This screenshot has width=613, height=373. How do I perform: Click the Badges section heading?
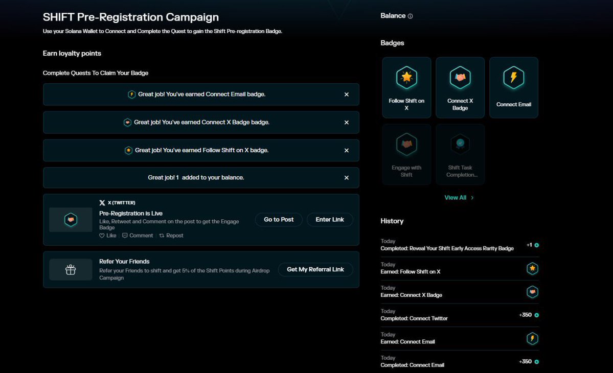tap(392, 43)
